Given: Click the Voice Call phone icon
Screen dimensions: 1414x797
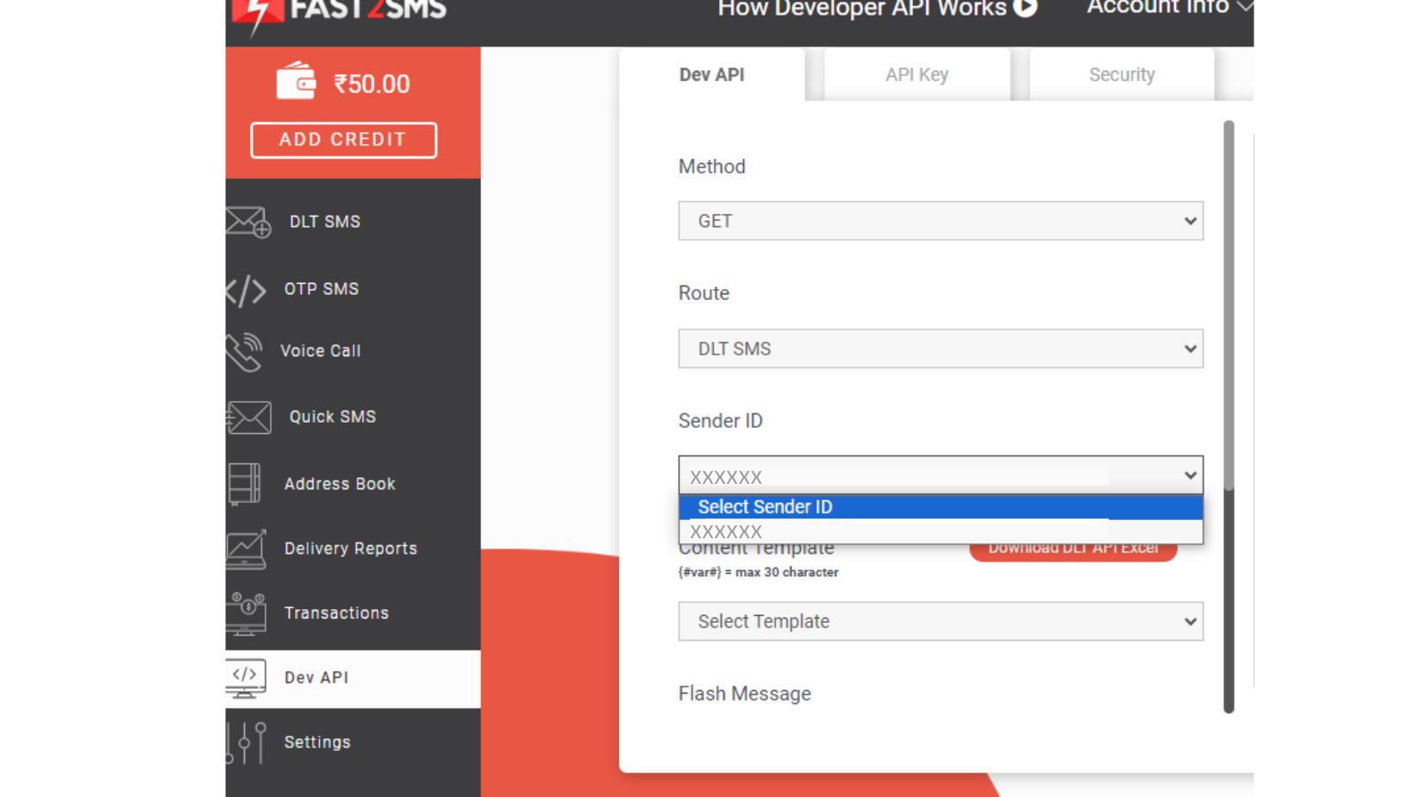Looking at the screenshot, I should point(245,352).
